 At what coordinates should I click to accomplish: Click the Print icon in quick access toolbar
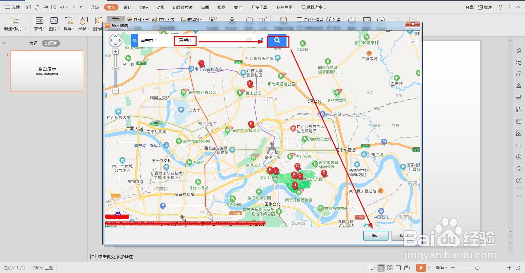click(x=45, y=7)
